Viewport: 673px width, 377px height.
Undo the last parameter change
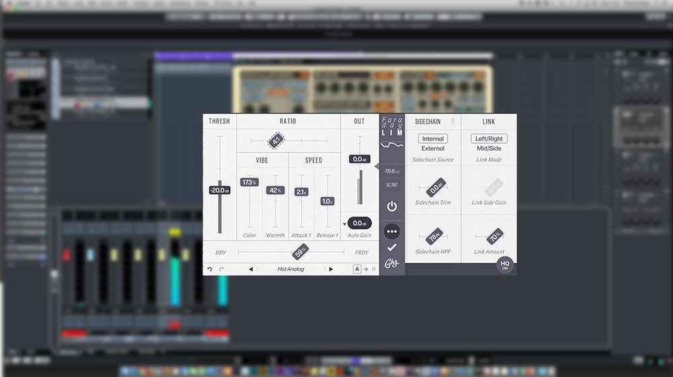(x=209, y=269)
